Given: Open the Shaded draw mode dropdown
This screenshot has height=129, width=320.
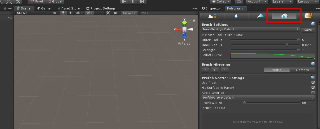Looking at the screenshot, I should [x=33, y=13].
